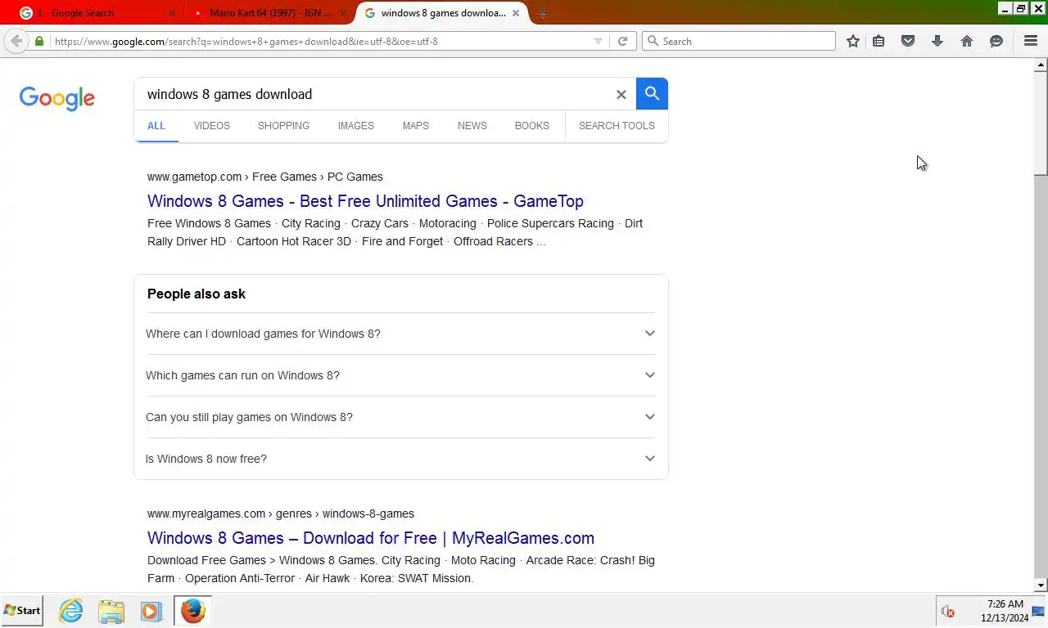Click the Show desktop icon in tray
Screen dimensions: 1048x628
1039,611
